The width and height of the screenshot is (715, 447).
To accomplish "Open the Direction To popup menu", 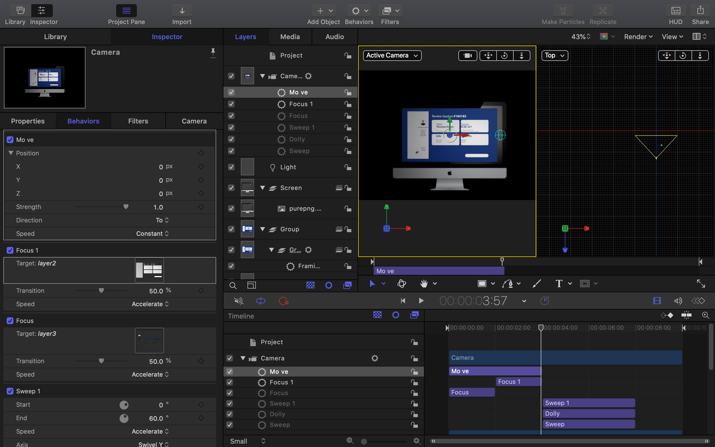I will [162, 220].
